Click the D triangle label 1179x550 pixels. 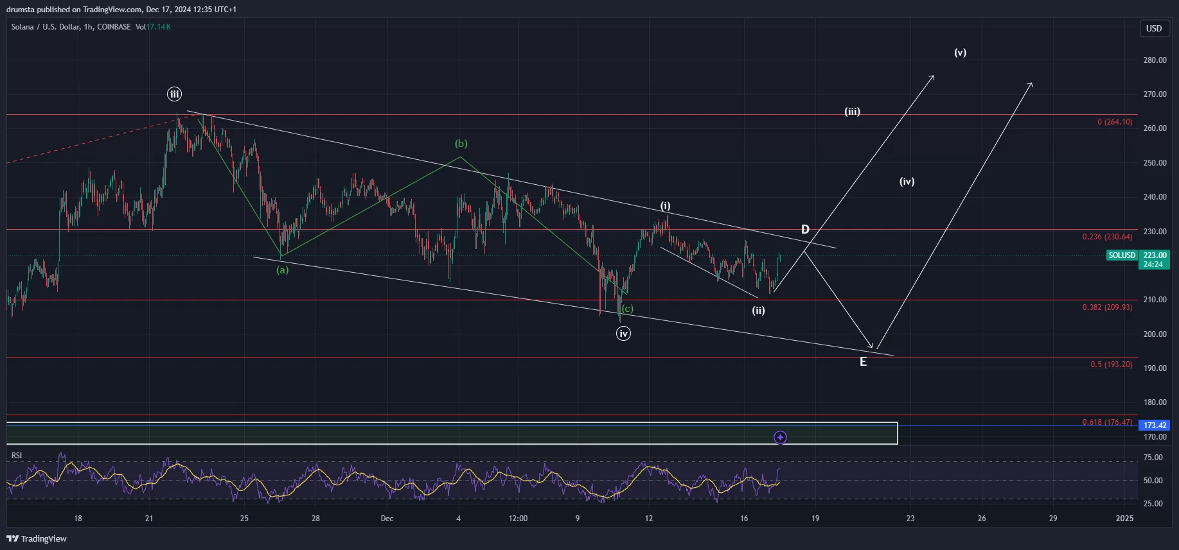click(805, 230)
